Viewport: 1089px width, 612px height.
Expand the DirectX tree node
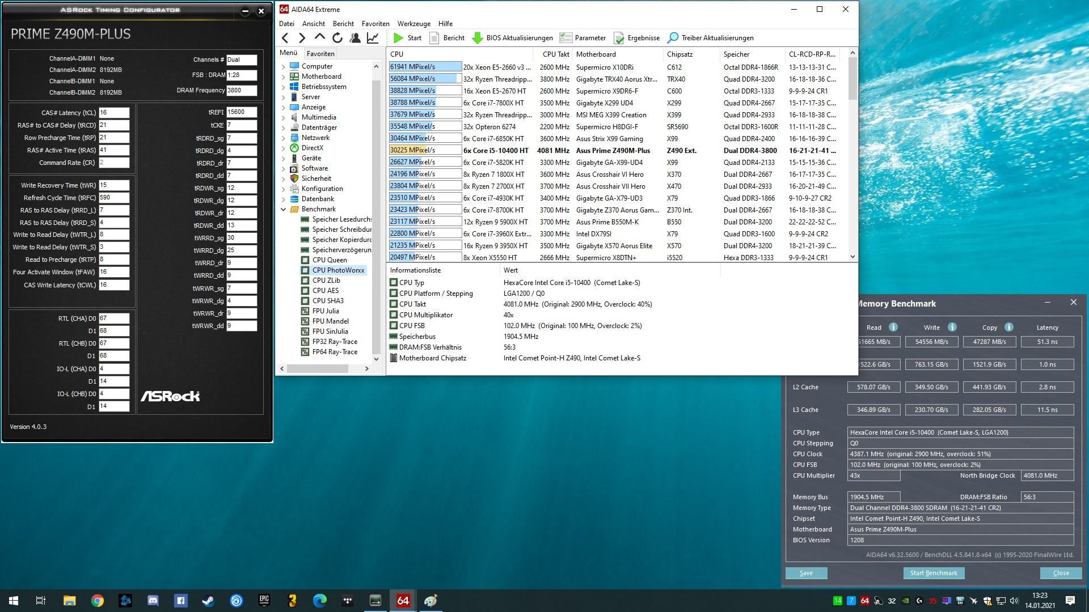pos(284,148)
